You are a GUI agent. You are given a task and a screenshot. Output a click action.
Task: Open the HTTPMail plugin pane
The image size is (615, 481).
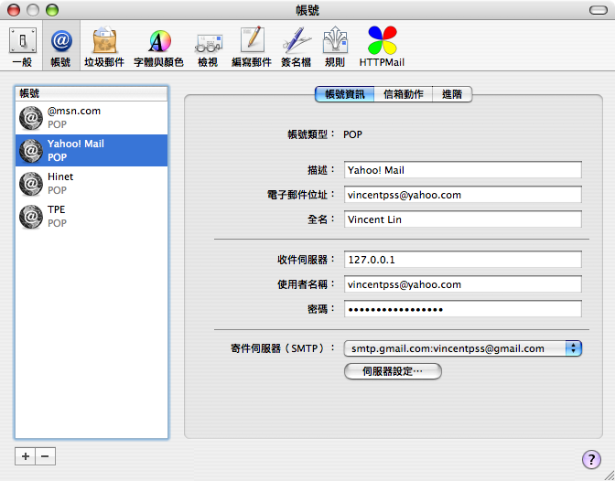tap(382, 47)
